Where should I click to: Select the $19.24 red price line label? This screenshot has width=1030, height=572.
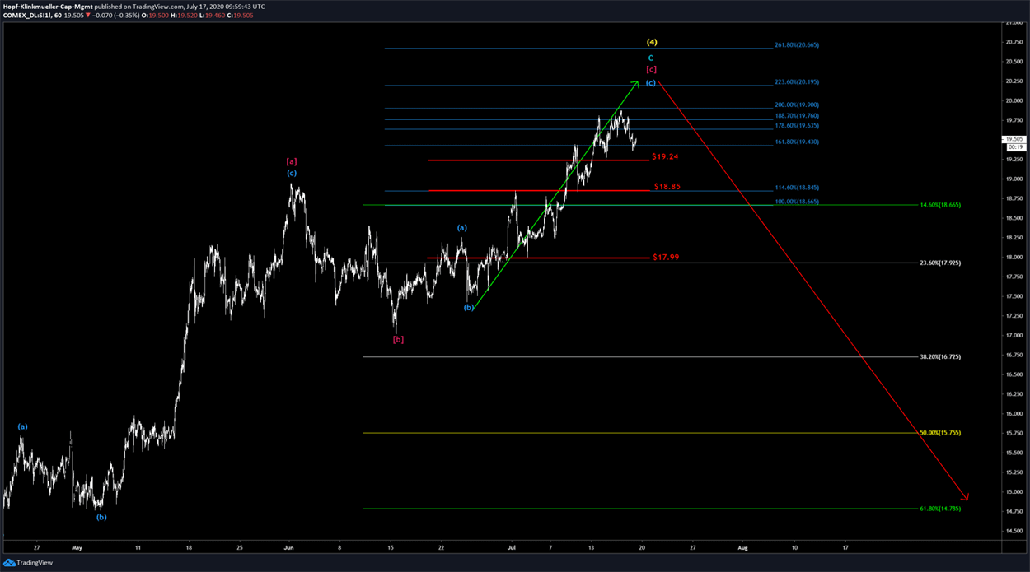pyautogui.click(x=665, y=156)
